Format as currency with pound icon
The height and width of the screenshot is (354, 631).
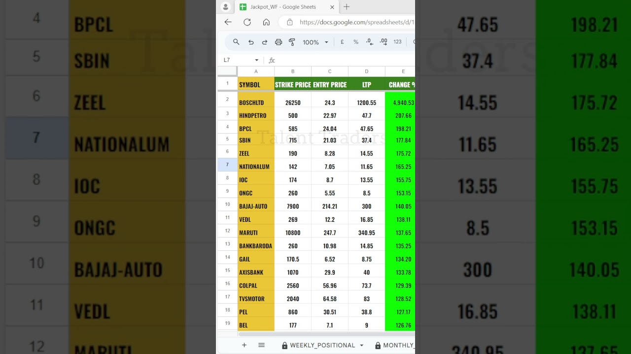pos(342,42)
